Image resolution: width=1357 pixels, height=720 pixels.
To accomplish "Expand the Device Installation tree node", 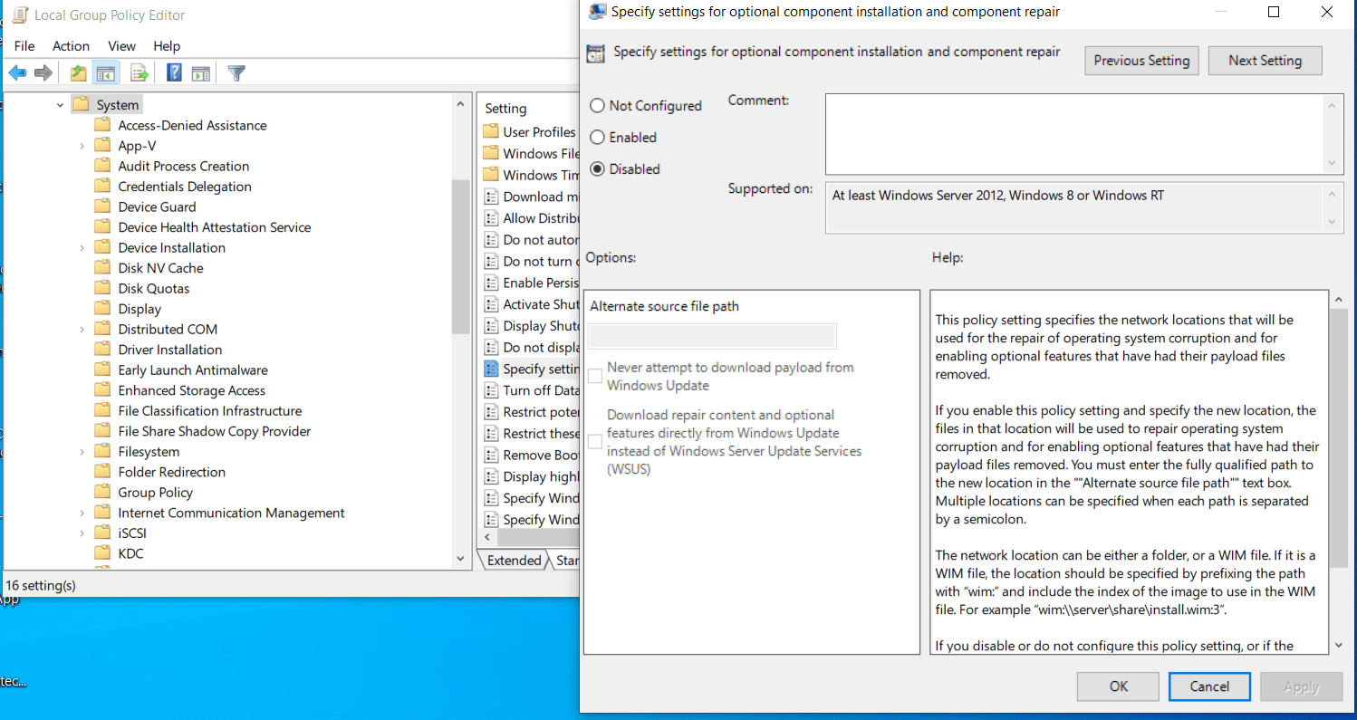I will coord(82,248).
